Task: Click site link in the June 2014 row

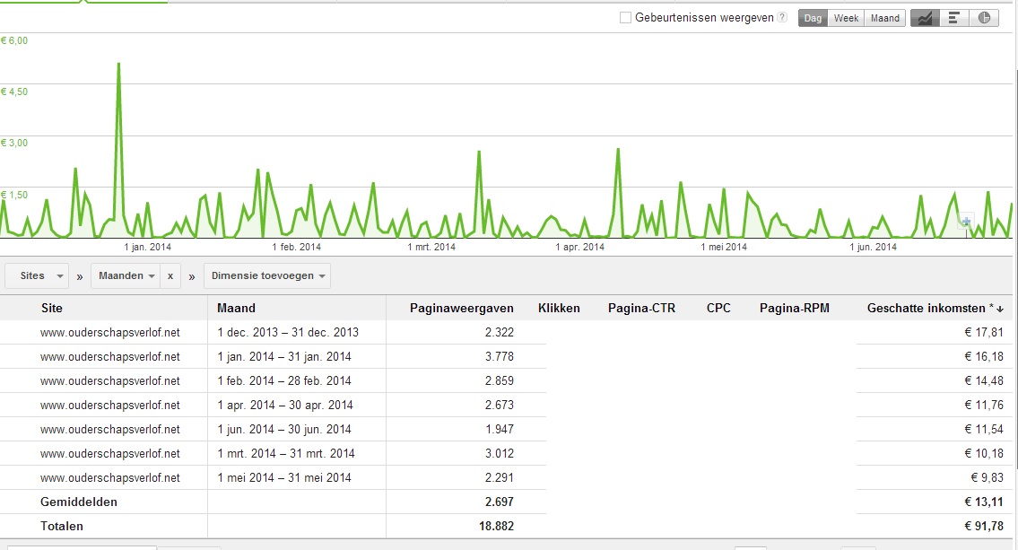Action: (x=110, y=429)
